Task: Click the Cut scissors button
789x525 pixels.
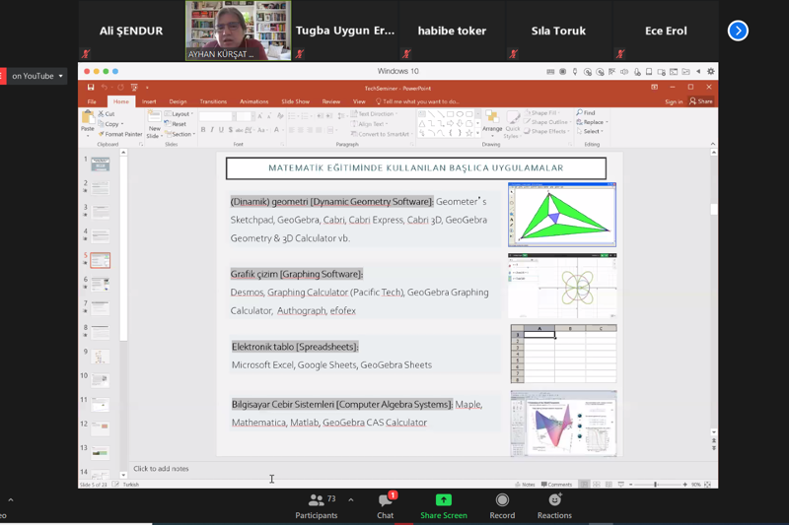Action: pyautogui.click(x=107, y=114)
